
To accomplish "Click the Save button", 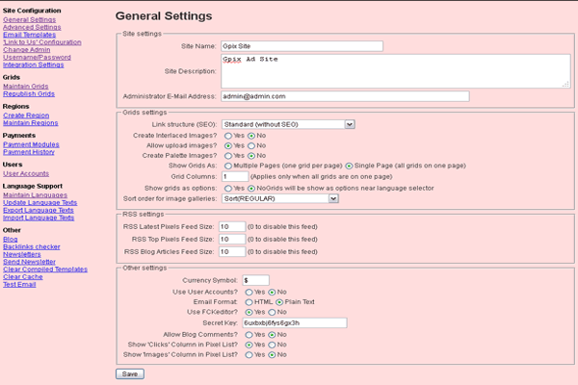I will (129, 373).
